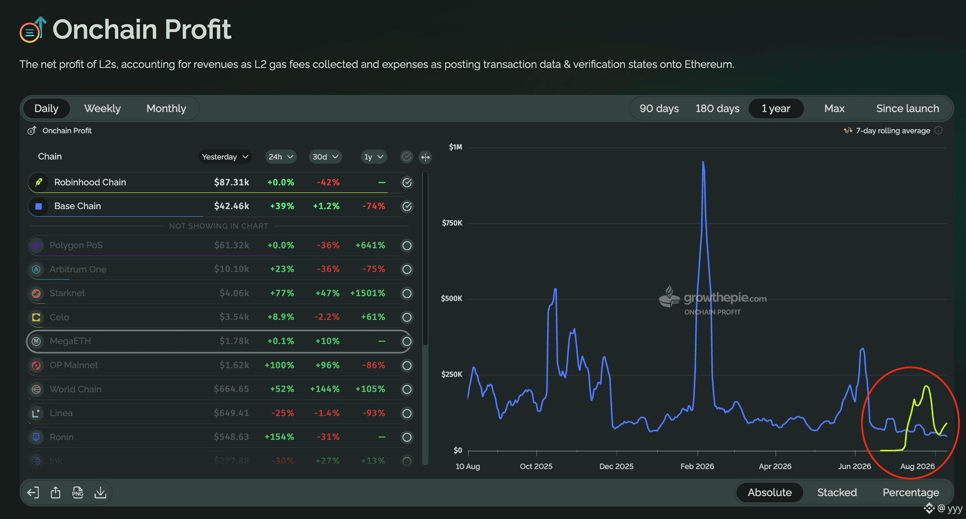Uncheck Base Chain from the chart
Screen dimensions: 966x519
click(407, 206)
